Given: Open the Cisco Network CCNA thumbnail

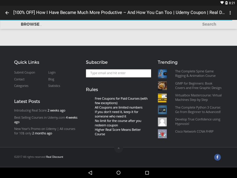Looking at the screenshot, I should point(162,134).
